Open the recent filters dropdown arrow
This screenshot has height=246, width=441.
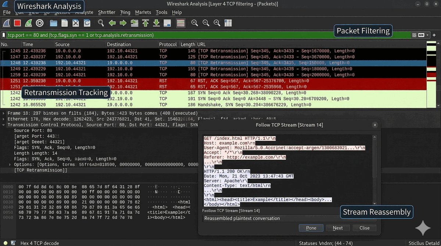tap(428, 35)
